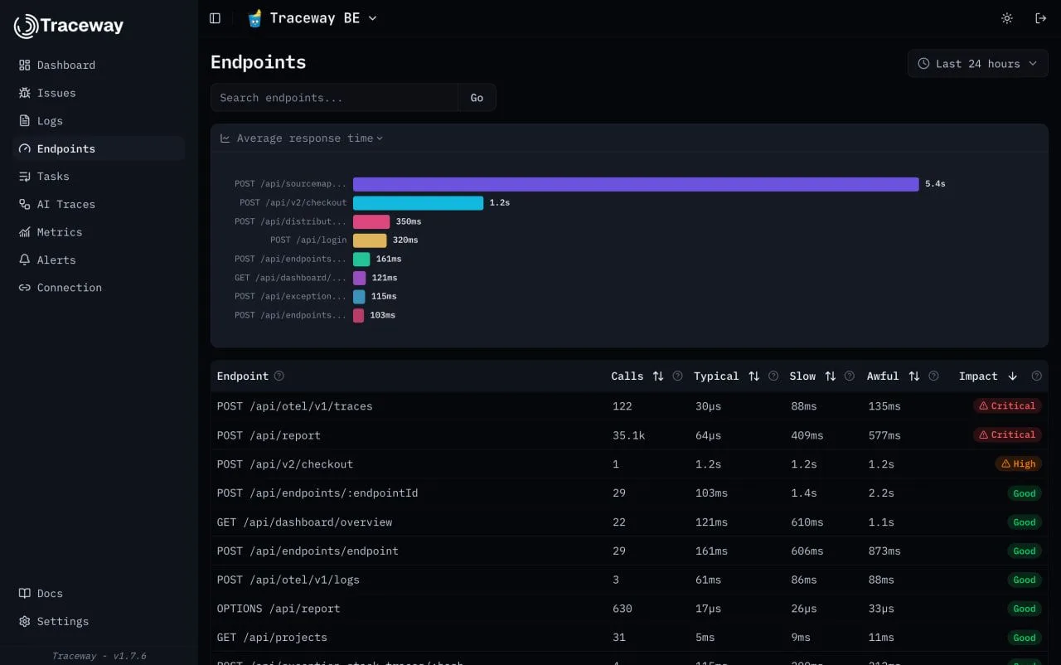This screenshot has height=665, width=1061.
Task: Open the Last 24 hours time range dropdown
Action: [978, 64]
